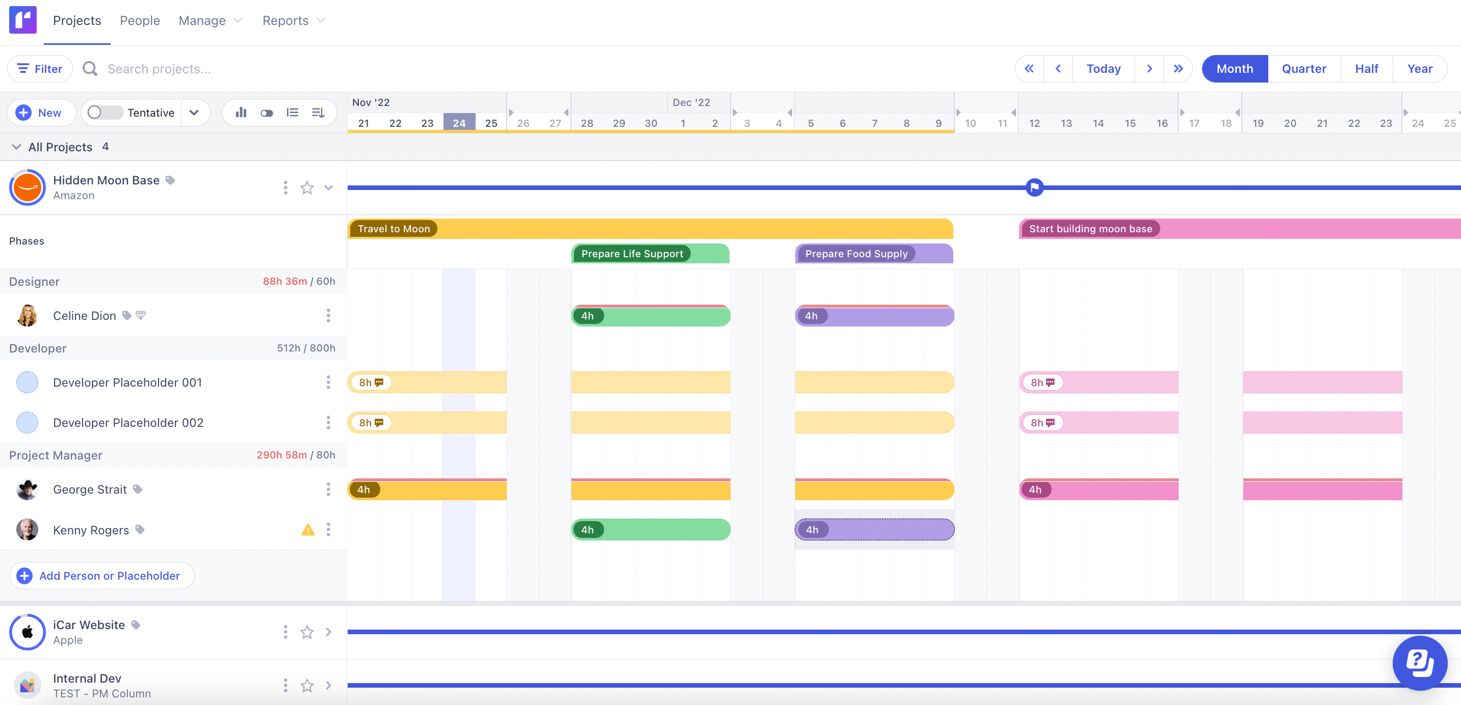Click the sort order icon in toolbar
The height and width of the screenshot is (705, 1461).
click(318, 112)
